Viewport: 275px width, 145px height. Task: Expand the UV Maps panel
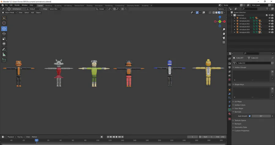(237, 102)
